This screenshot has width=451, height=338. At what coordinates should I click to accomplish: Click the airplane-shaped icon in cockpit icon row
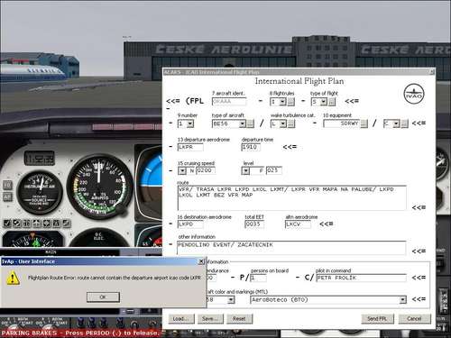point(37,224)
